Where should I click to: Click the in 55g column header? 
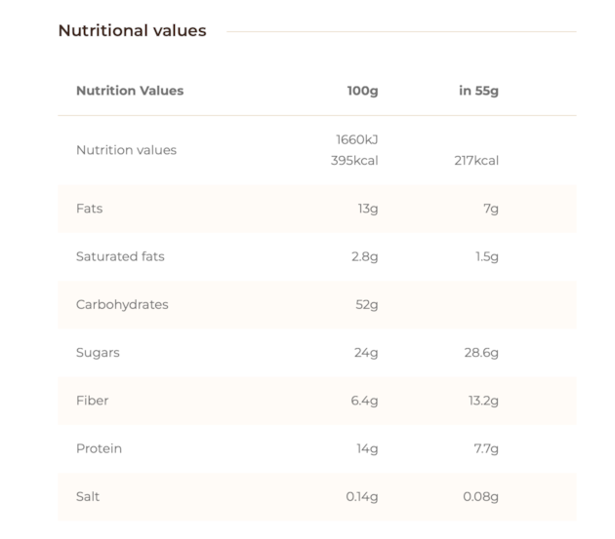point(478,91)
